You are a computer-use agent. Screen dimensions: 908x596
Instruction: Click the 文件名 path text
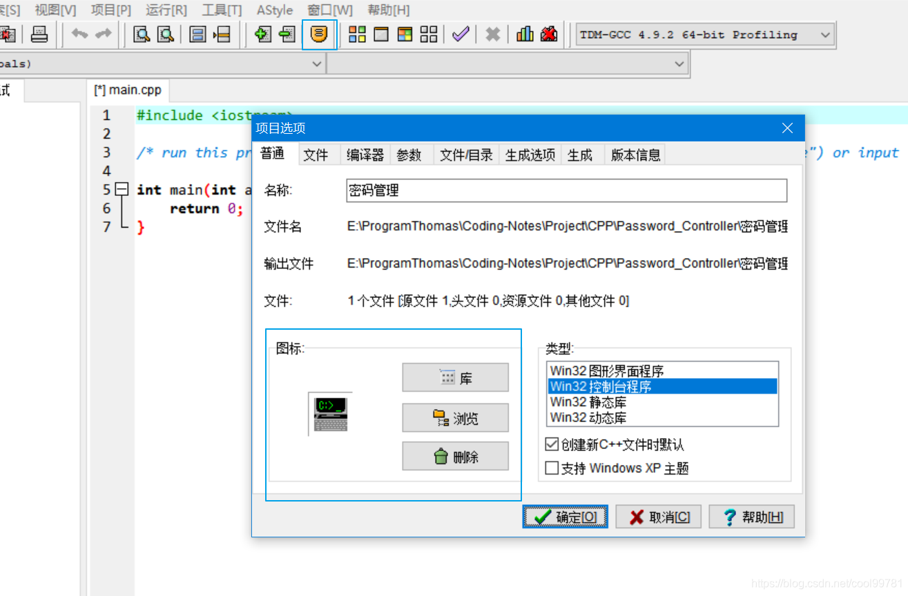click(568, 226)
